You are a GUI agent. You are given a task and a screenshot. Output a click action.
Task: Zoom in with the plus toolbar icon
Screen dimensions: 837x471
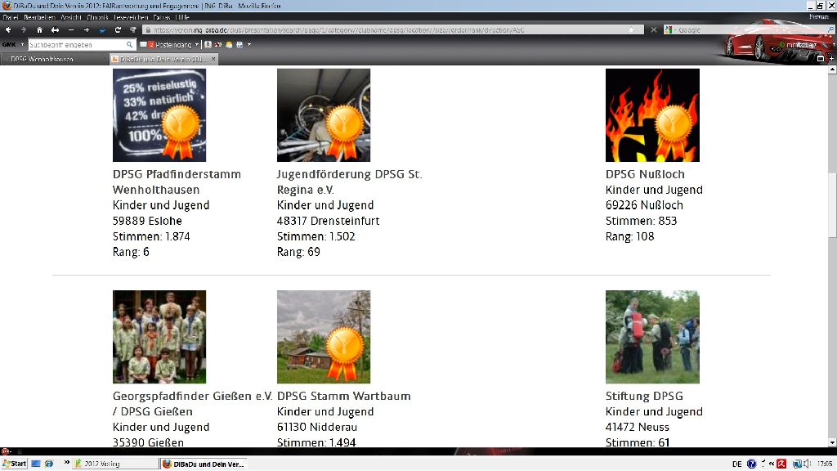click(87, 30)
